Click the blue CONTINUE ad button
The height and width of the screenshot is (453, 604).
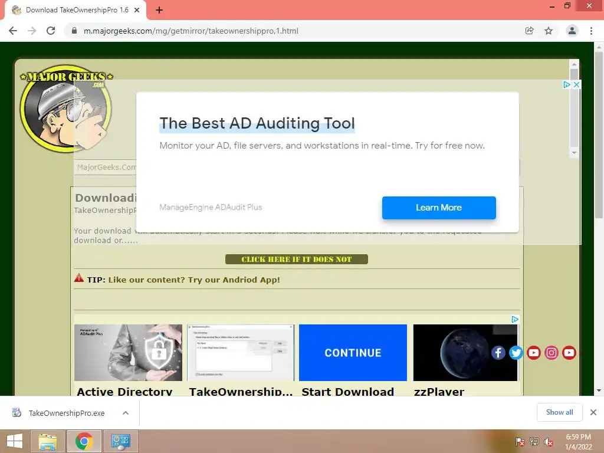pos(353,353)
